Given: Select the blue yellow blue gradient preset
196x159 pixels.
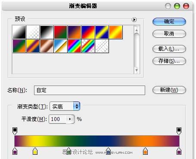Looking at the screenshot, I should click(x=102, y=32).
